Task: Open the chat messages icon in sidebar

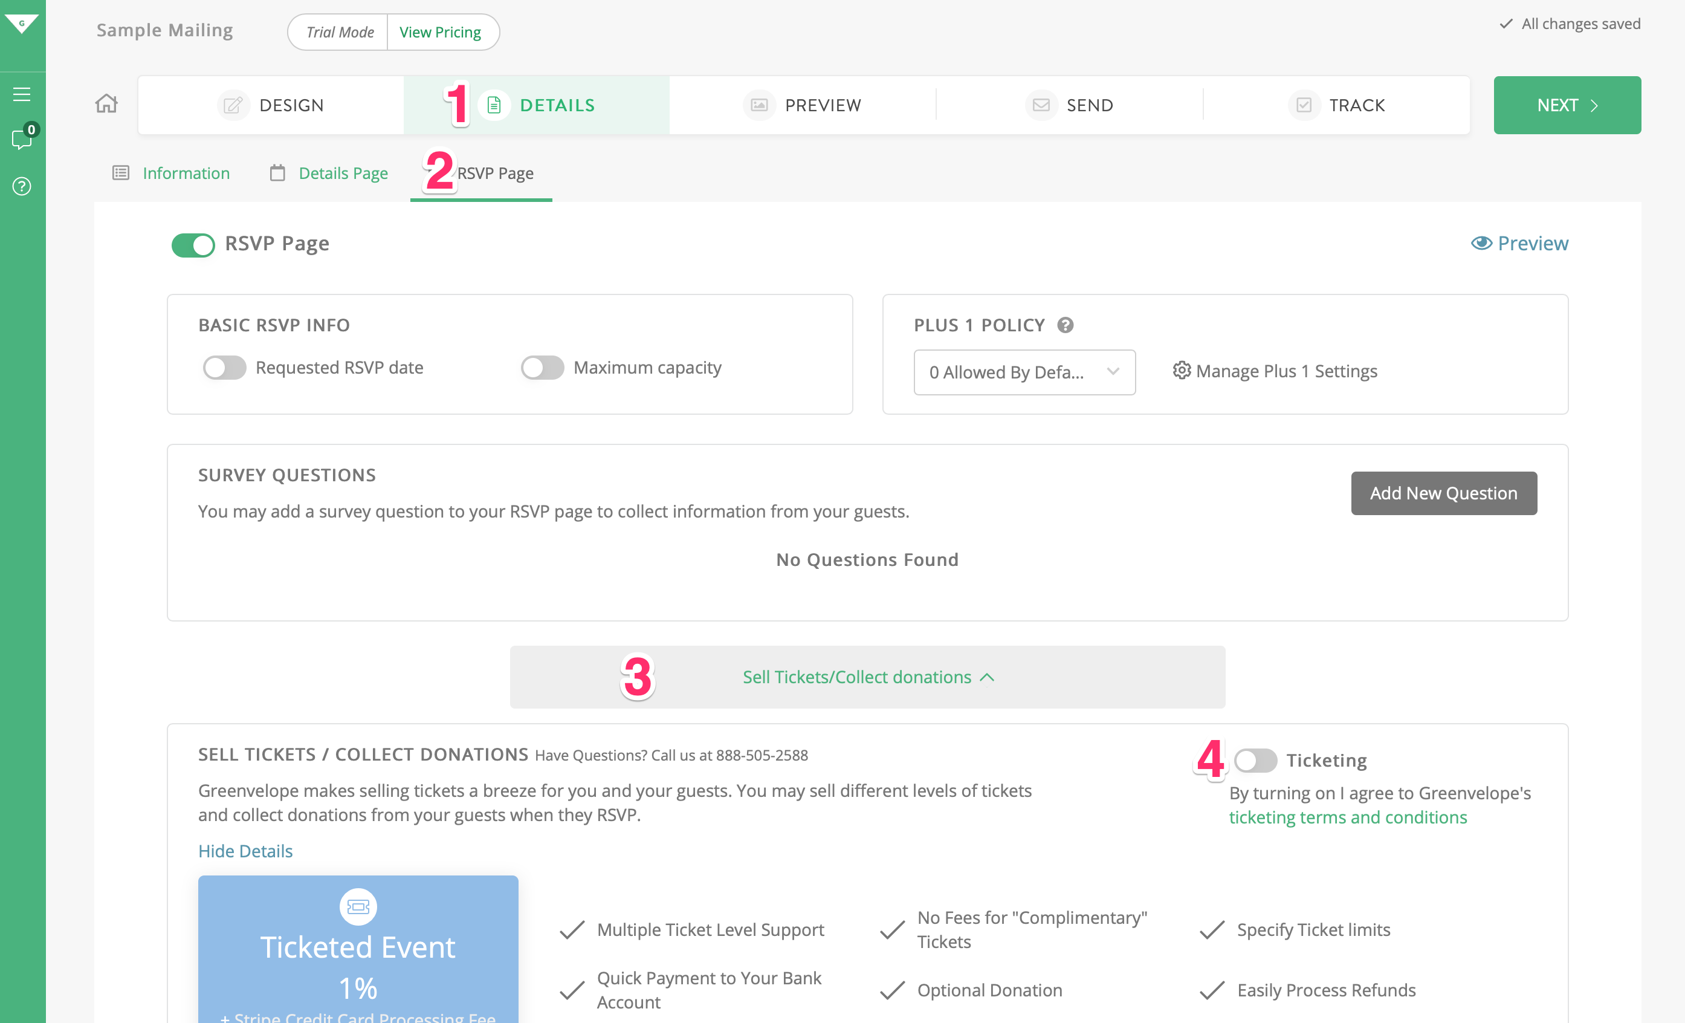Action: tap(22, 139)
